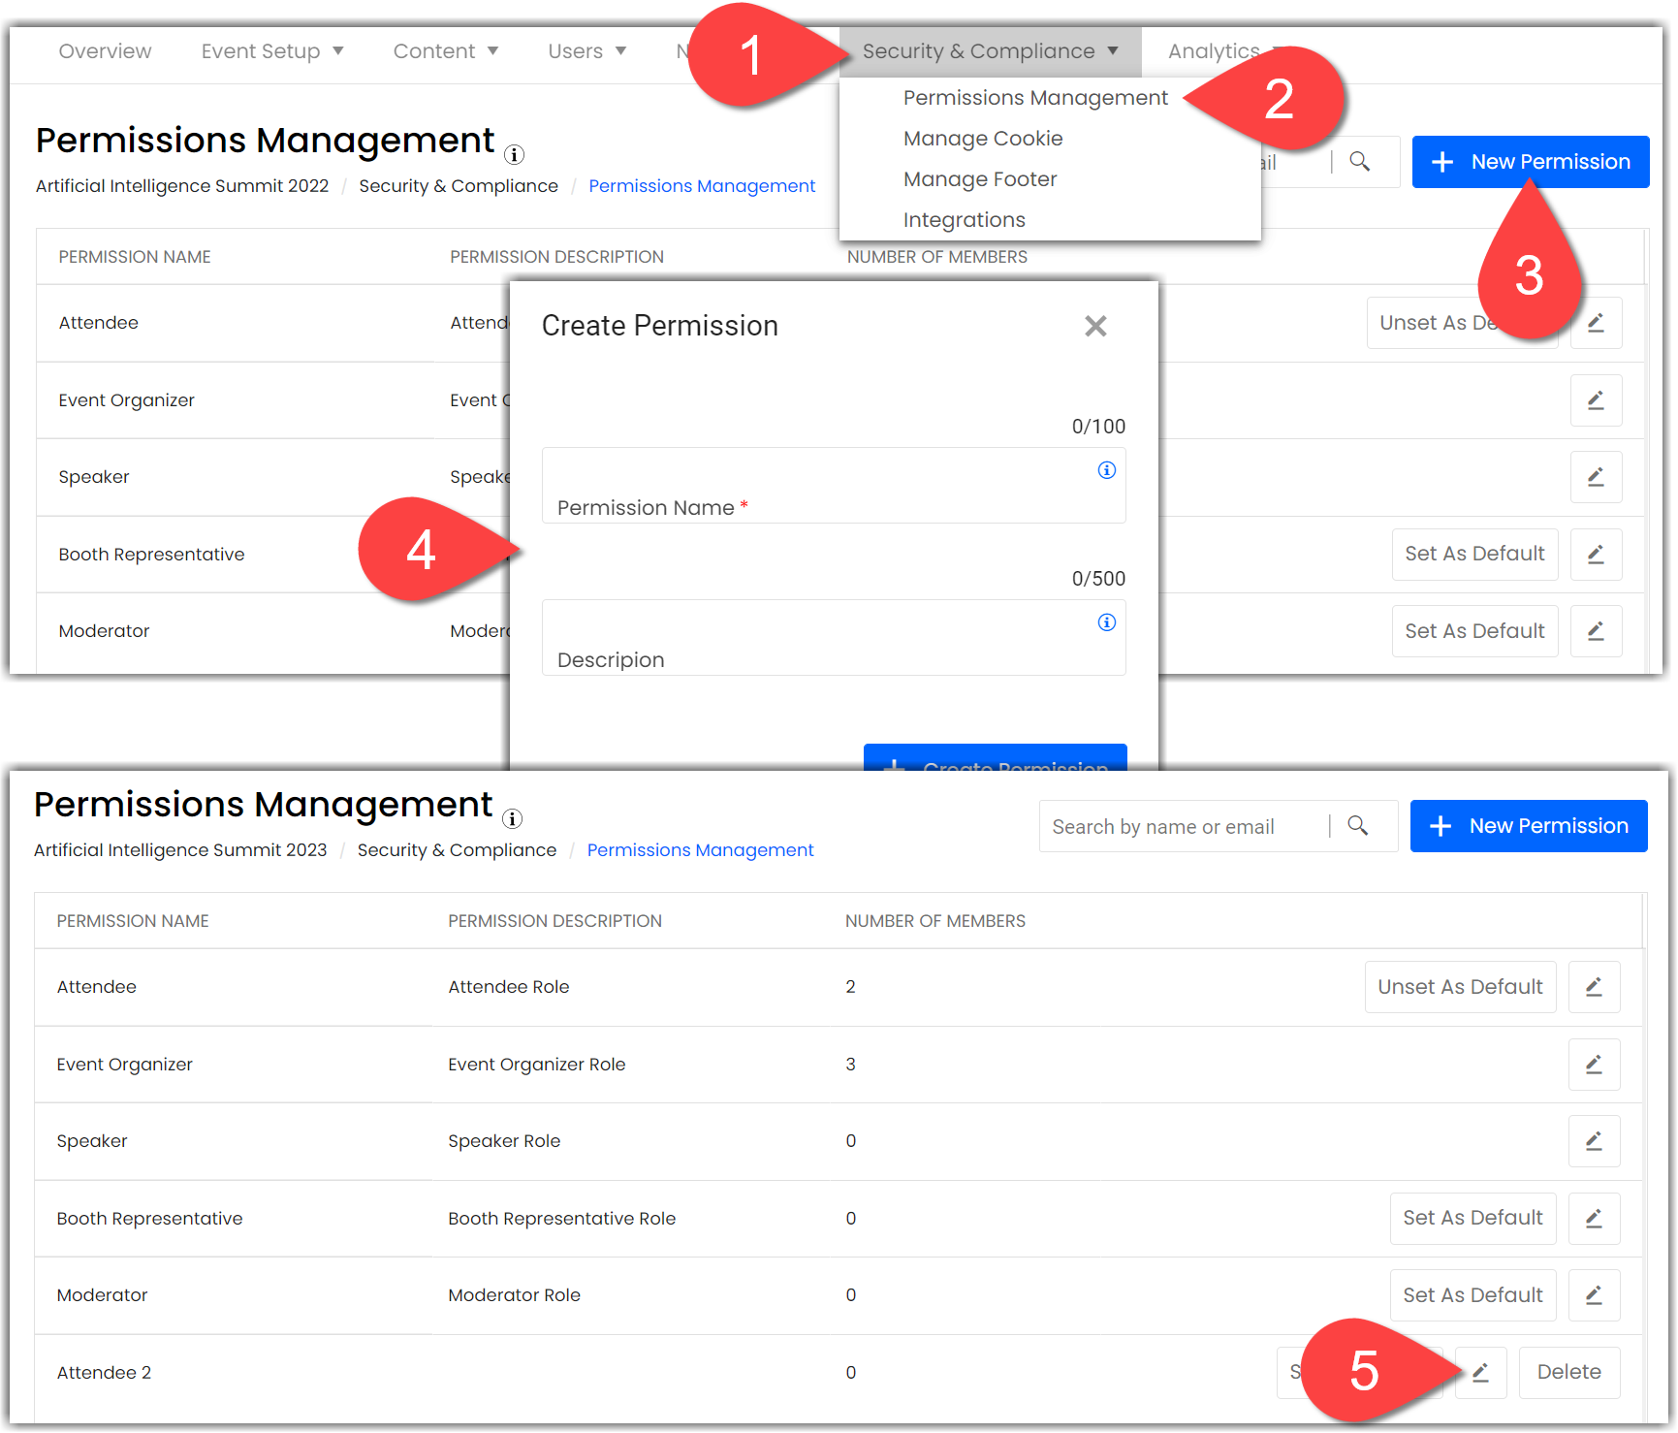Edit Event Organizer permission in upper table

(1596, 400)
